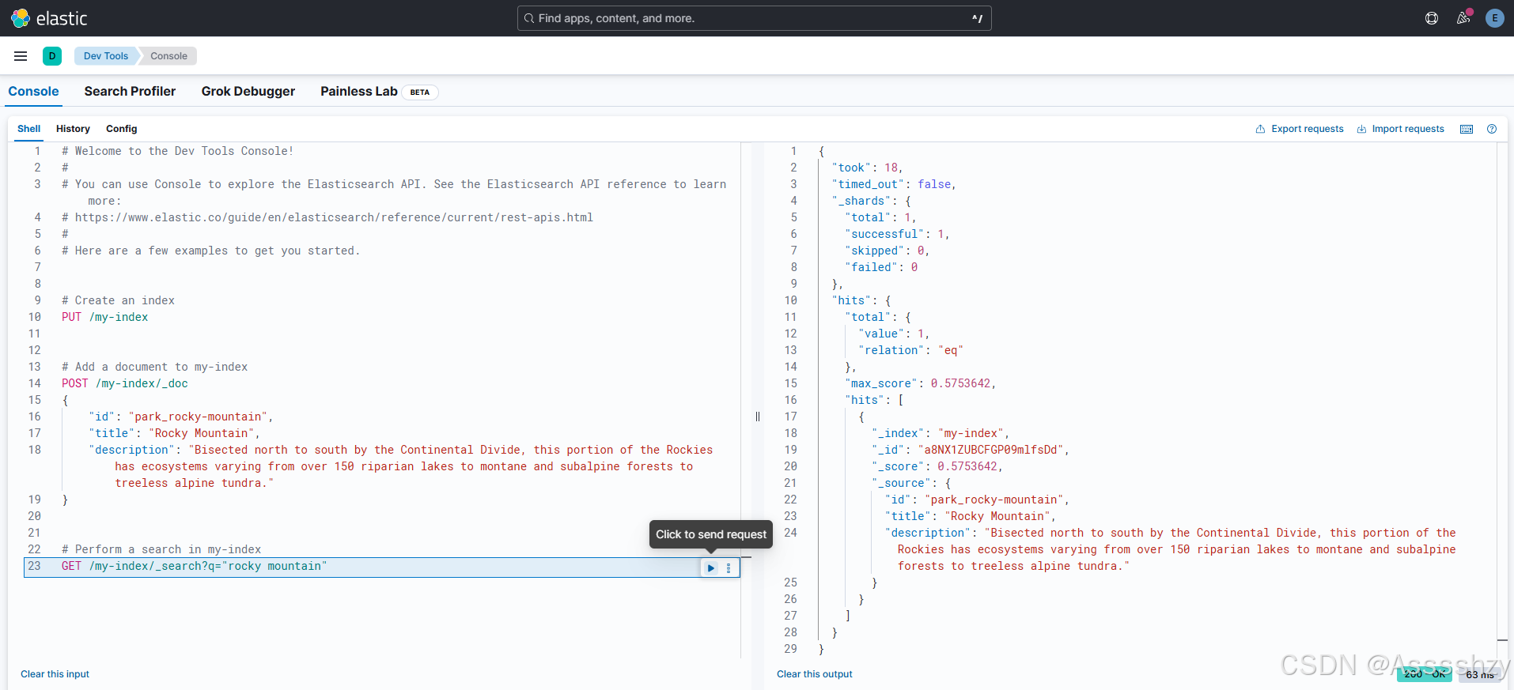The height and width of the screenshot is (690, 1514).
Task: Click the "_id" output value line
Action: tap(971, 450)
